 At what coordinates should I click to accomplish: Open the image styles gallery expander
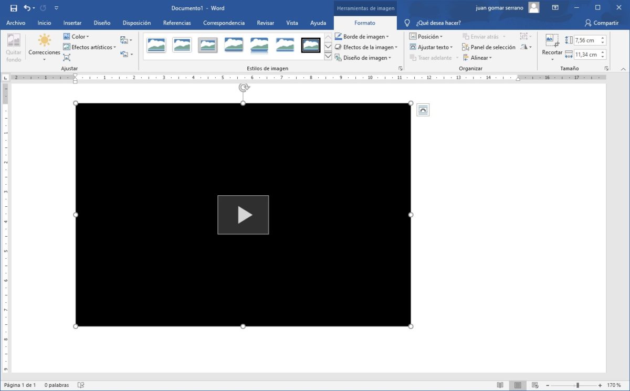click(x=328, y=57)
